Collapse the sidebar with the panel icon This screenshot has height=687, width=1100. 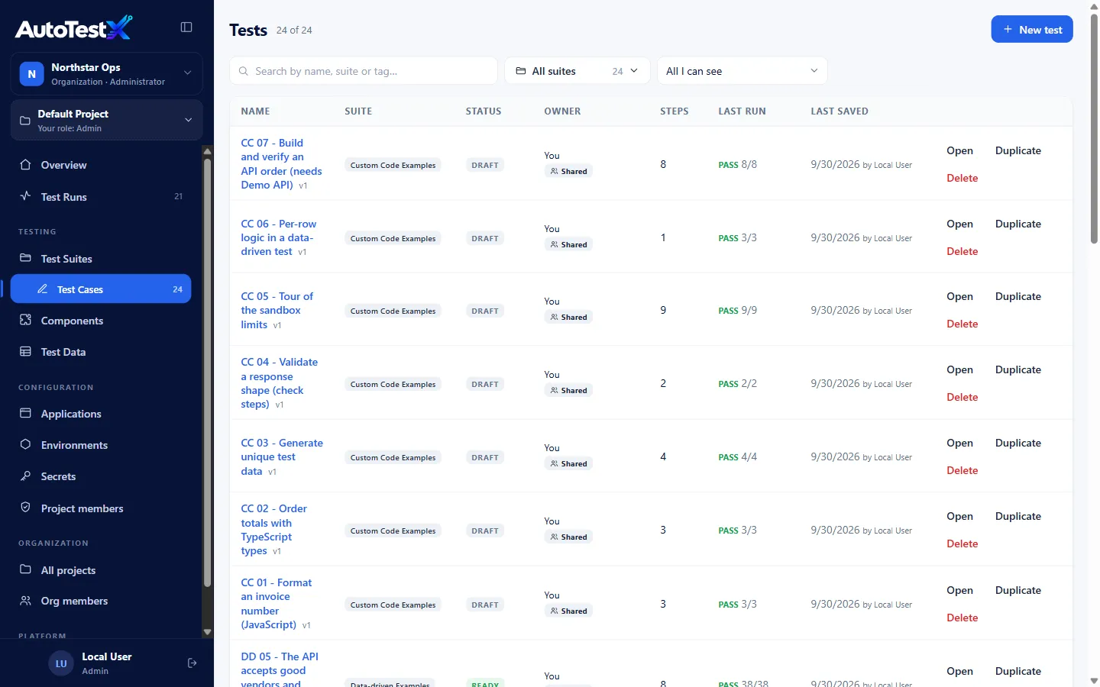186,27
